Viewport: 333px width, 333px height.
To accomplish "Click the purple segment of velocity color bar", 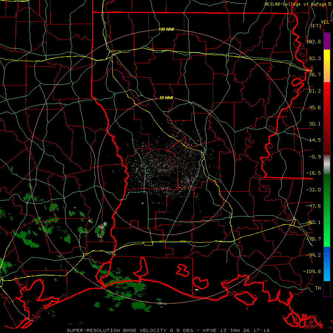I will coord(327,41).
